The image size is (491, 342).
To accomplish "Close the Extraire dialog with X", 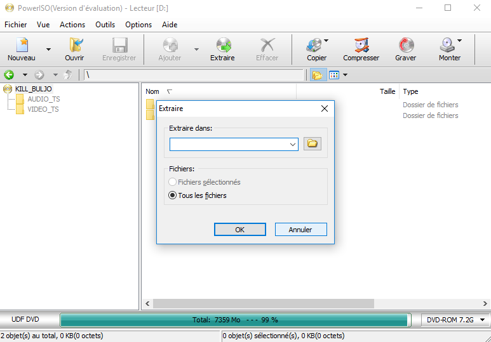I will (x=325, y=109).
